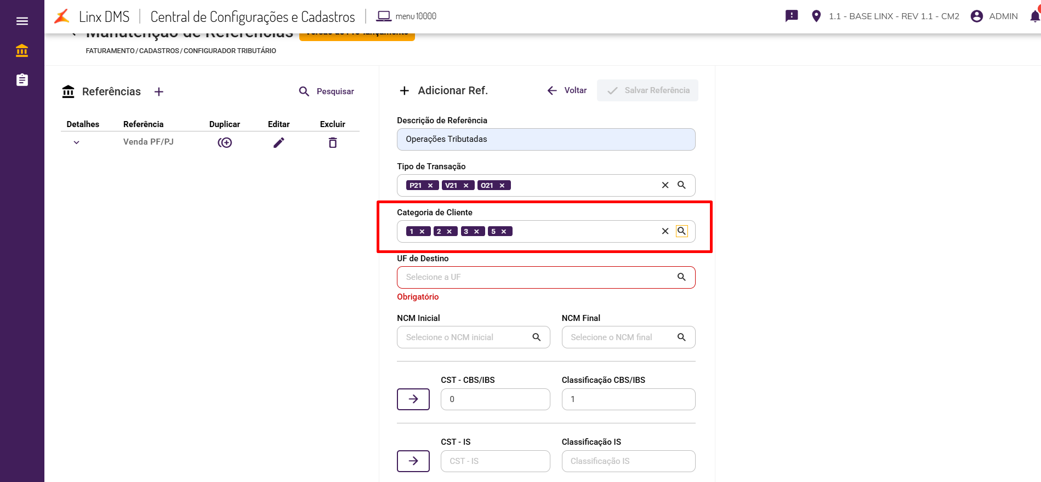Open the feedback message icon in header
Screen dimensions: 1041x482
[x=792, y=16]
